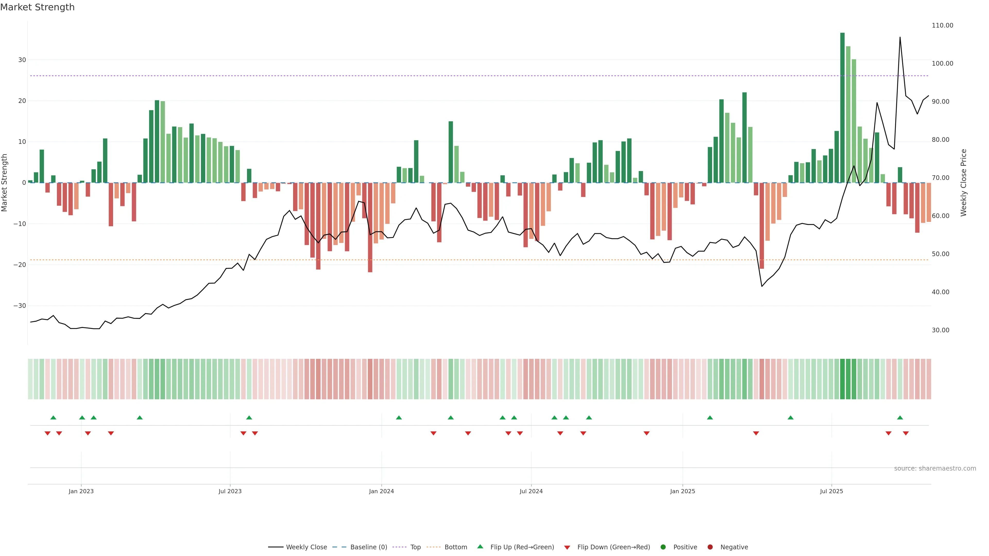
Task: Click the green Positive circle legend icon
Action: pyautogui.click(x=663, y=547)
